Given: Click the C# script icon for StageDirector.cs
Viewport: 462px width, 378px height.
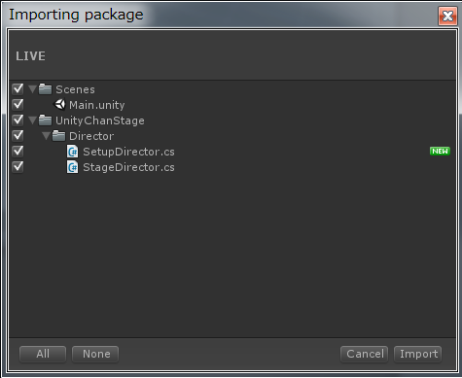Looking at the screenshot, I should (73, 167).
